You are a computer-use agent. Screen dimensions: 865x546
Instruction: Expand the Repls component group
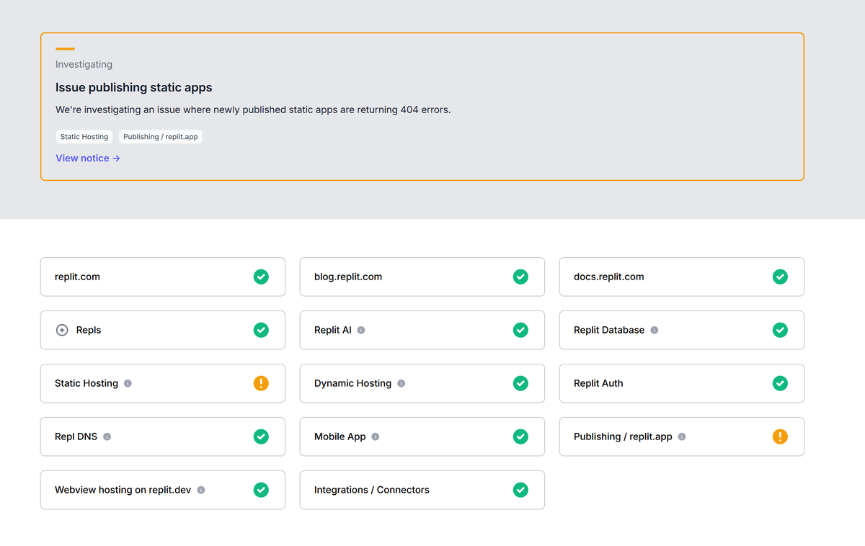click(x=62, y=330)
